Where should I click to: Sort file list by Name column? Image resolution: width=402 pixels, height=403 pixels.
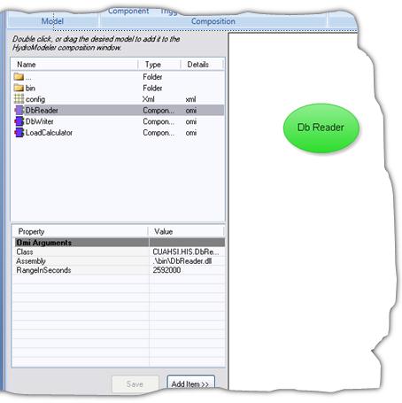[74, 65]
